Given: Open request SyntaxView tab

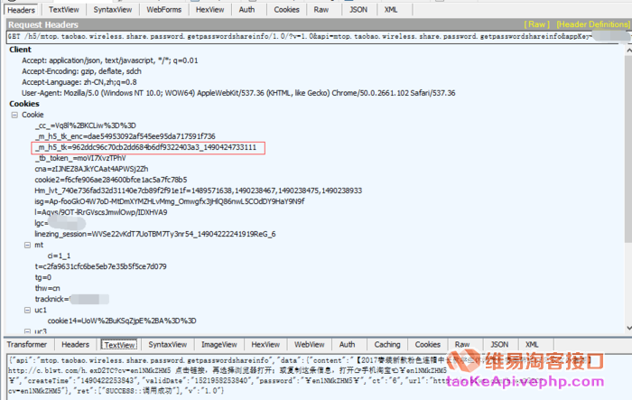Looking at the screenshot, I should pos(113,10).
